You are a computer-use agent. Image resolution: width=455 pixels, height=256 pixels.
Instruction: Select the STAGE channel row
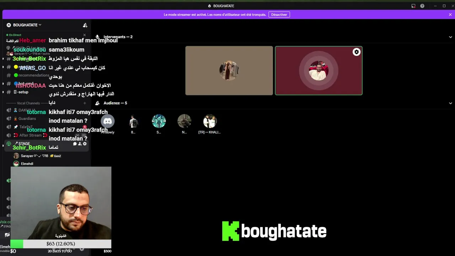(x=46, y=144)
